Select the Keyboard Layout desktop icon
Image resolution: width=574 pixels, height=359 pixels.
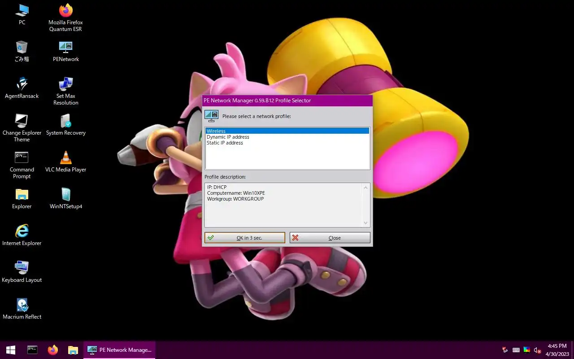pyautogui.click(x=22, y=271)
